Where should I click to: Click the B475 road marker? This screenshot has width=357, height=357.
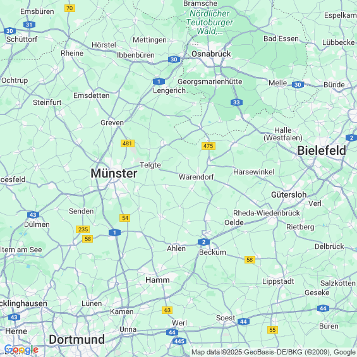209,146
